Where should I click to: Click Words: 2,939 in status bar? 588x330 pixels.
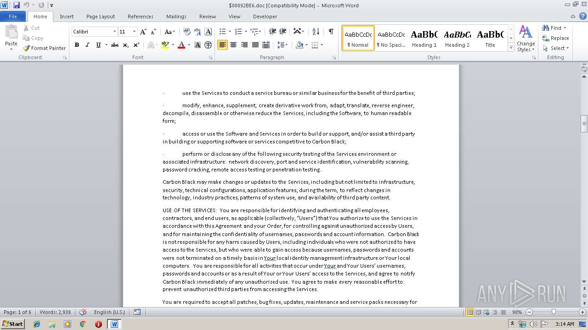[55, 312]
